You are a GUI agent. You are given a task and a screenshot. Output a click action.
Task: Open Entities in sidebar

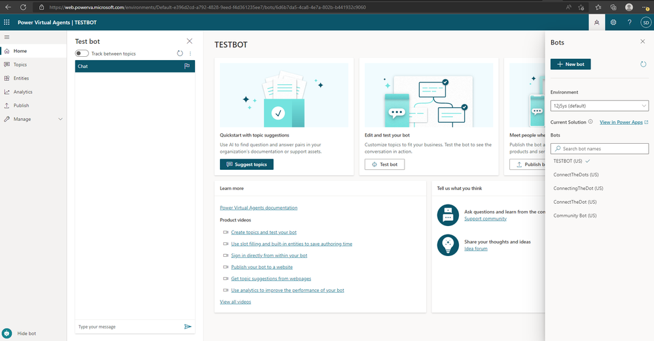coord(33,78)
